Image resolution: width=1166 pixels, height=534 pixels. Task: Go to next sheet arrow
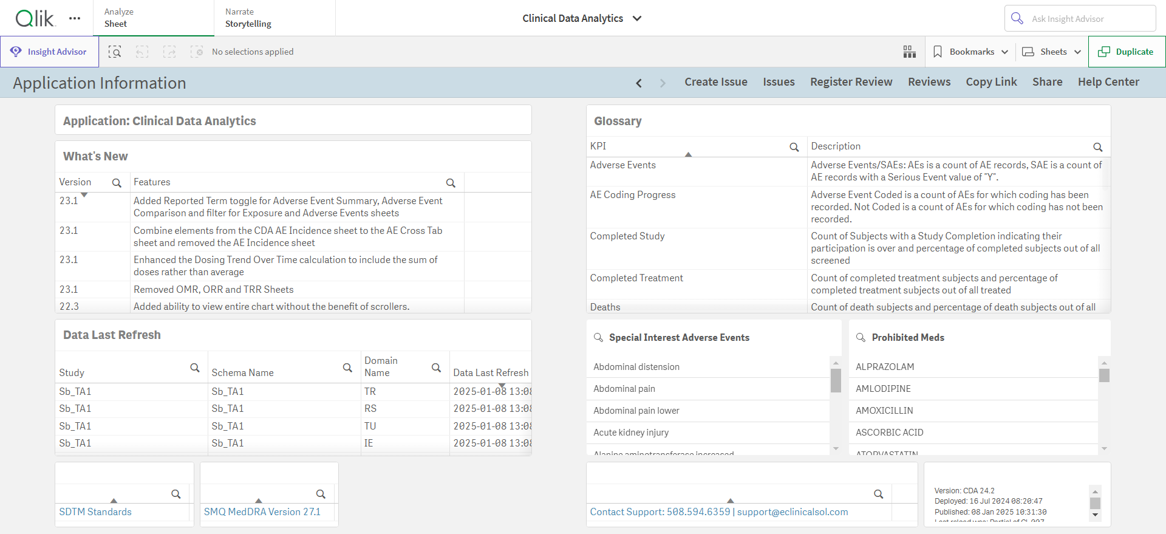(x=663, y=83)
